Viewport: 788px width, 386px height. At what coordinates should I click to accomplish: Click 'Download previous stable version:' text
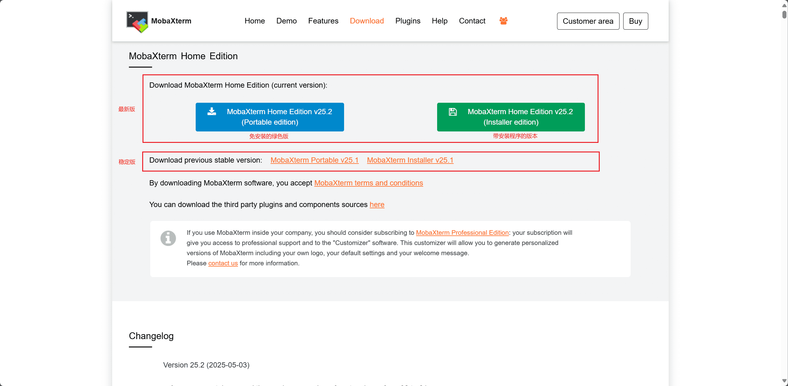206,160
